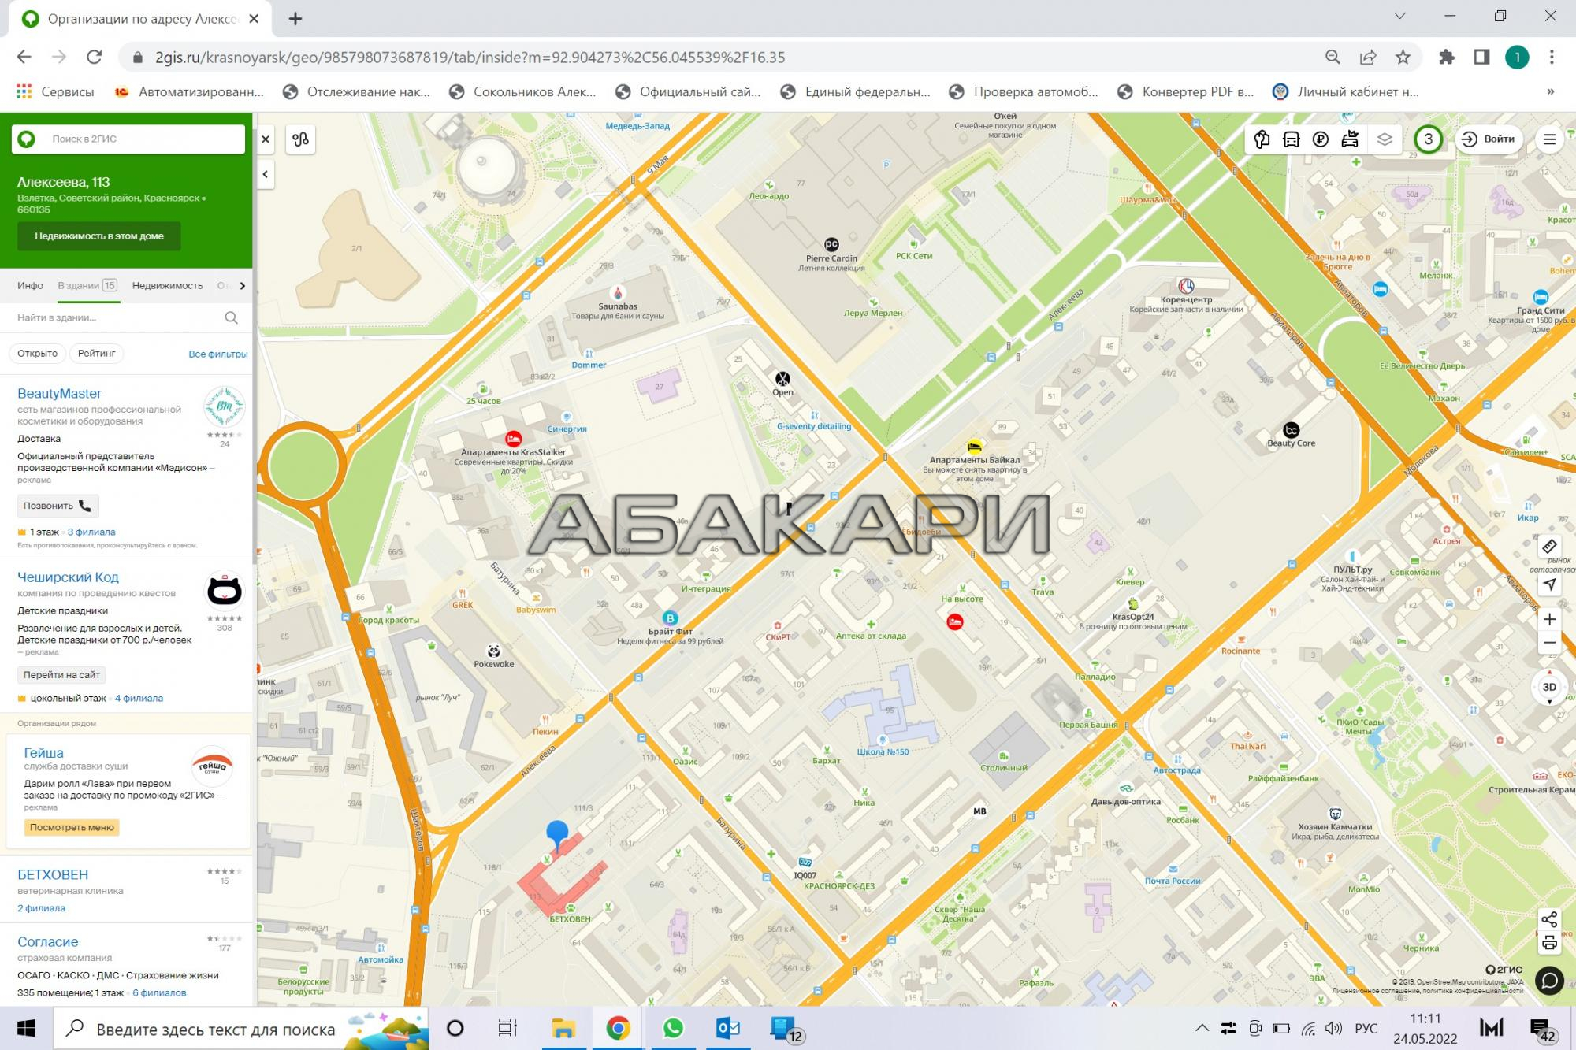Open 4 филиала link
This screenshot has height=1050, width=1576.
139,698
